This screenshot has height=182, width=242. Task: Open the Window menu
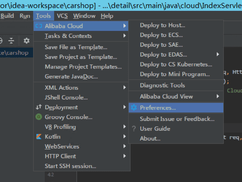click(84, 16)
